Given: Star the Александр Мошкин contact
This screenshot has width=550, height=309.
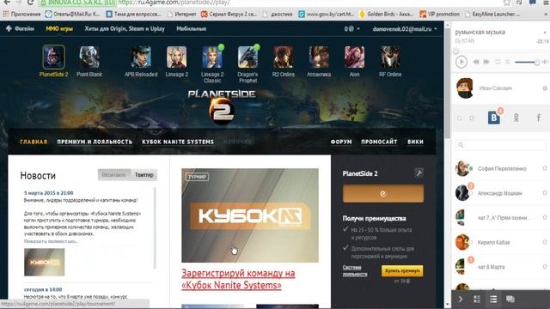Looking at the screenshot, I should coord(545,192).
